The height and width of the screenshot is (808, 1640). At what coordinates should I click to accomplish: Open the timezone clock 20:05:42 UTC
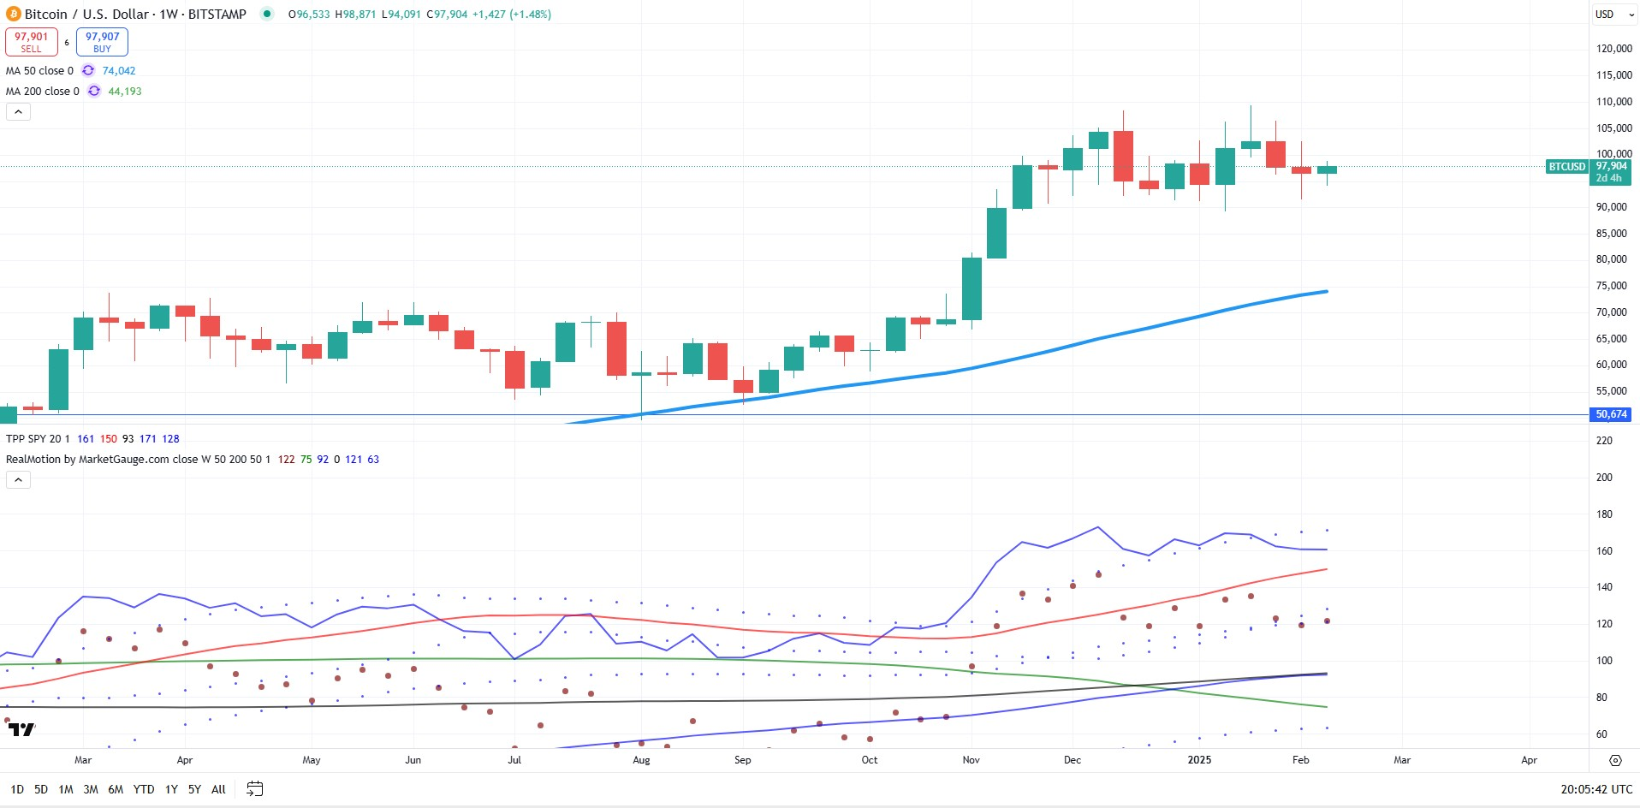[x=1595, y=789]
